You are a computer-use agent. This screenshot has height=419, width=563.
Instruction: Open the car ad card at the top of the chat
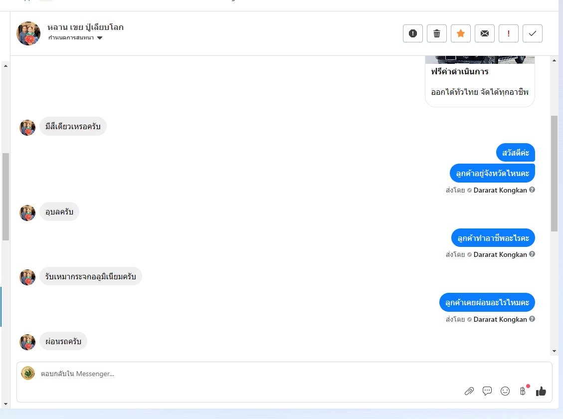point(480,81)
